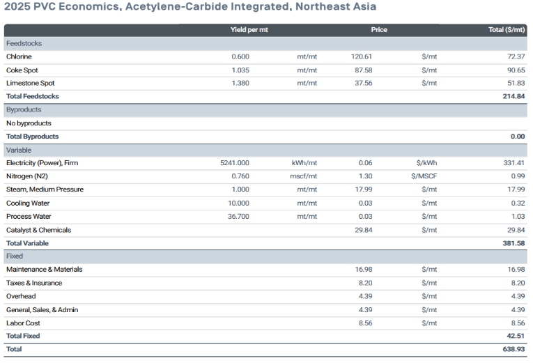Screen dimensions: 533x363
Task: Click the Steam, Medium Pressure label
Action: 45,190
